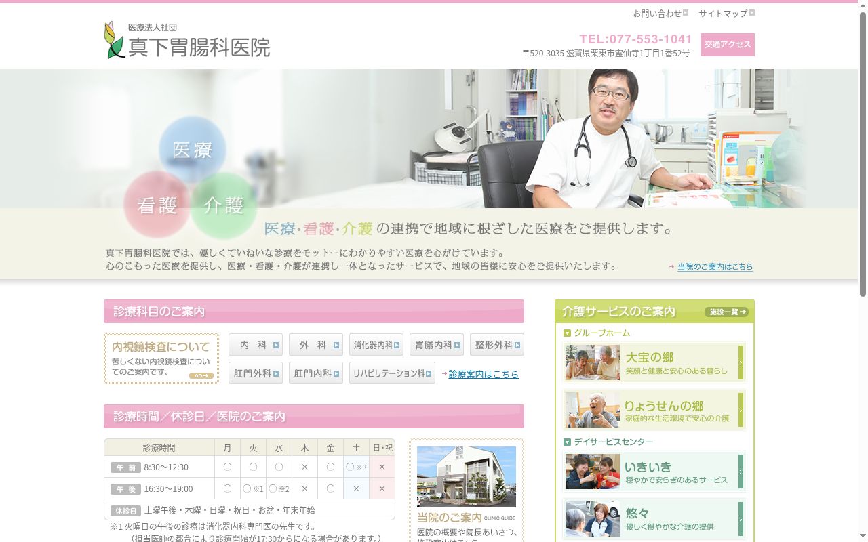Follow the 当院のご案内はこちら link
This screenshot has width=868, height=542.
coord(715,267)
